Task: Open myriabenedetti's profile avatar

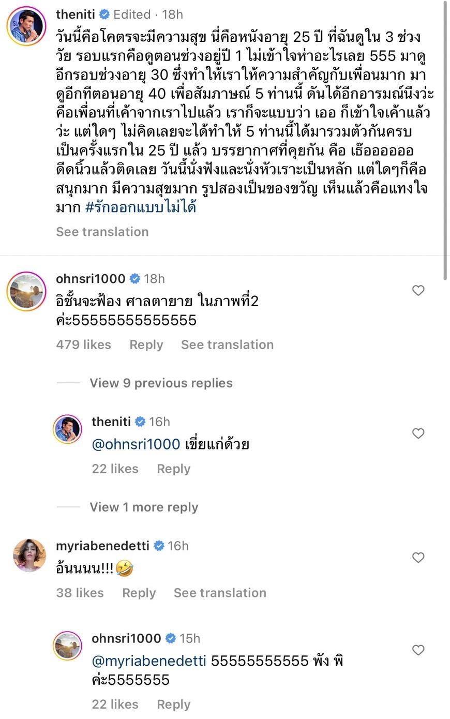Action: click(x=29, y=555)
